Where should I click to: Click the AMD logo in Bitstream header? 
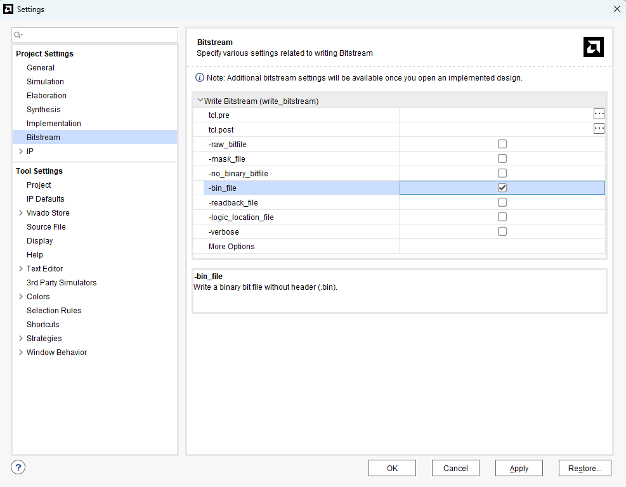[x=593, y=48]
